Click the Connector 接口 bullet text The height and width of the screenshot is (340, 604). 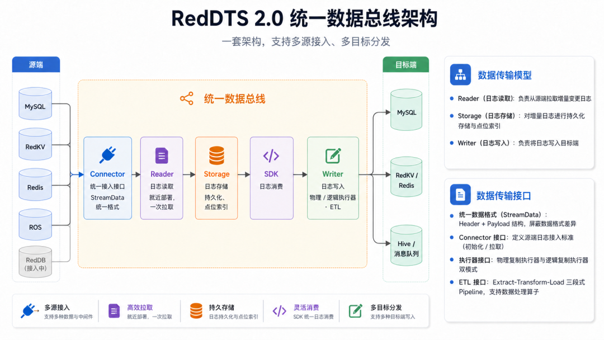[x=516, y=242]
